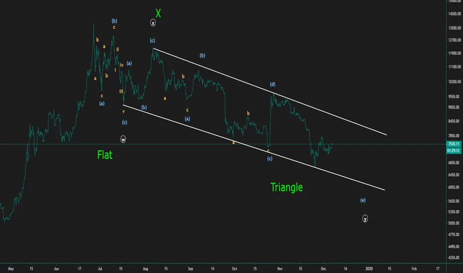Click the 8450.00 price axis label
The height and width of the screenshot is (273, 463).
pyautogui.click(x=455, y=121)
